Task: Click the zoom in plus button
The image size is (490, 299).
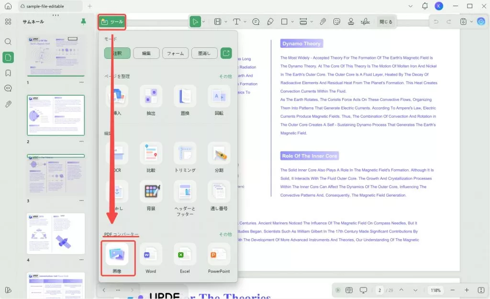Action: pos(467,290)
